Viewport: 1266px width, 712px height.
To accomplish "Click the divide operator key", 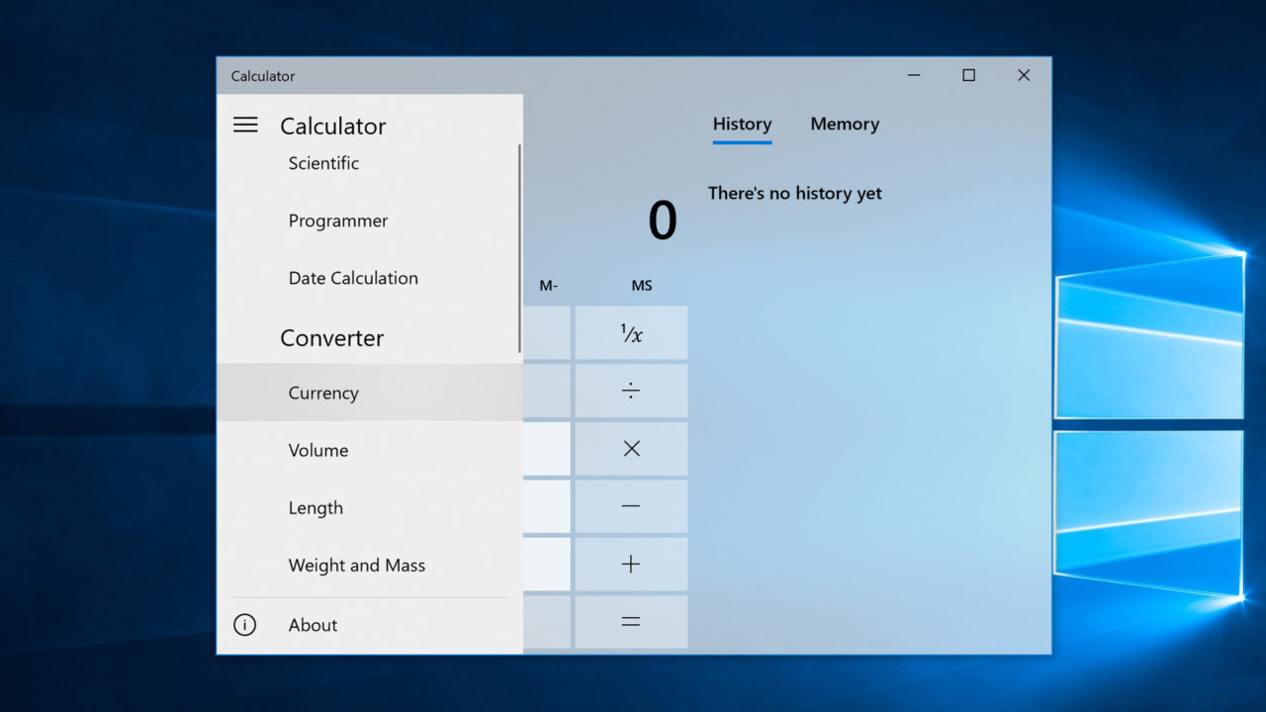I will pyautogui.click(x=631, y=391).
